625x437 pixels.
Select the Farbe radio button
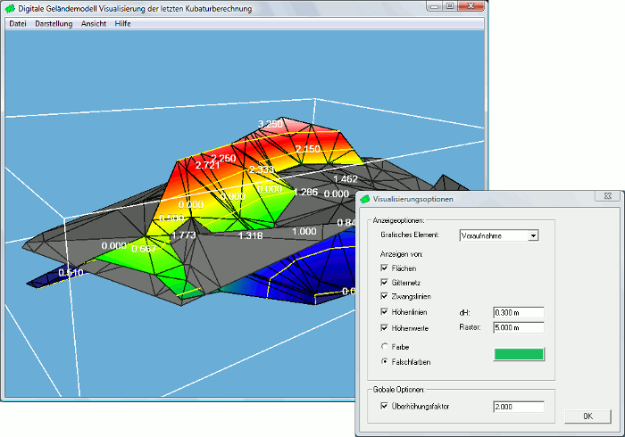[x=384, y=346]
